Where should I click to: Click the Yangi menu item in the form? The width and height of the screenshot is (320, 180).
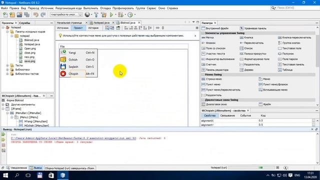pyautogui.click(x=78, y=52)
